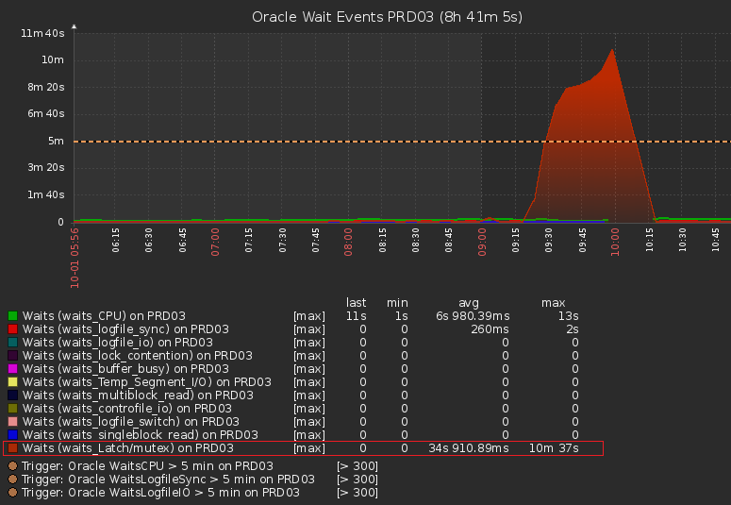Click the dark purple waits_lock_contention swatch
The height and width of the screenshot is (505, 731).
12,356
